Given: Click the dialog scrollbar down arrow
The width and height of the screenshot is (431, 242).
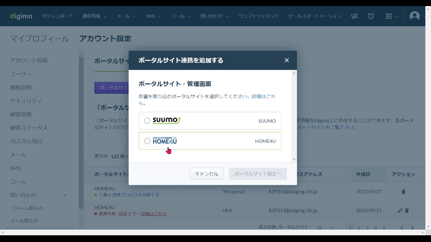Looking at the screenshot, I should [x=294, y=160].
